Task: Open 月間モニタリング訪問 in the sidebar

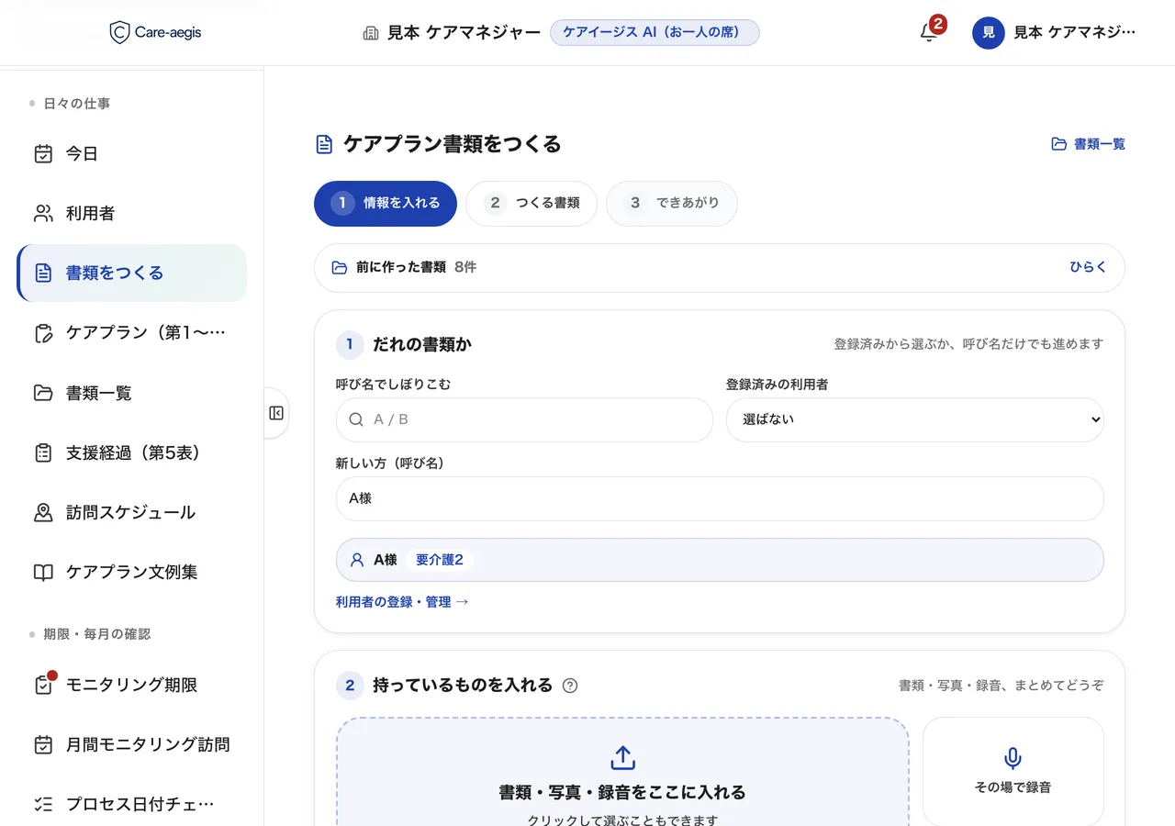Action: pos(132,744)
